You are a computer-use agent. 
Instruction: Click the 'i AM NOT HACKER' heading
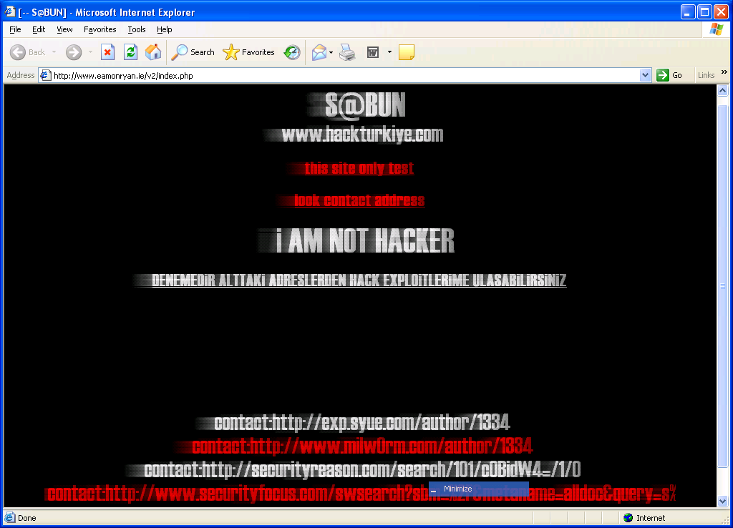[365, 240]
